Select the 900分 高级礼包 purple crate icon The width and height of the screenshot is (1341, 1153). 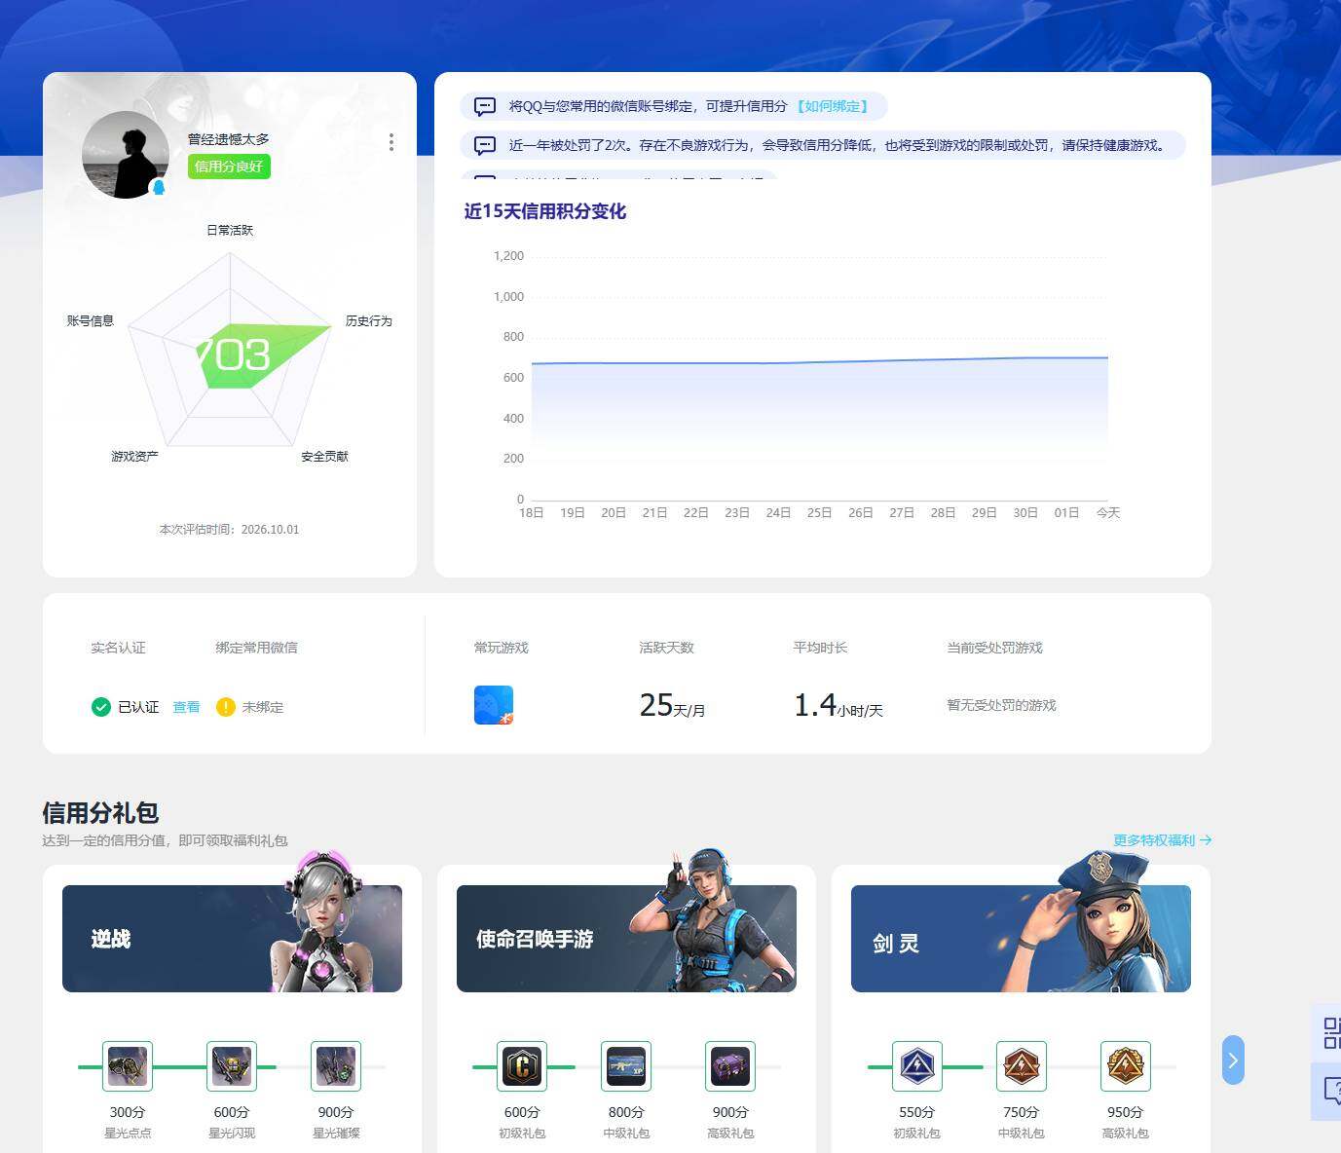point(730,1066)
